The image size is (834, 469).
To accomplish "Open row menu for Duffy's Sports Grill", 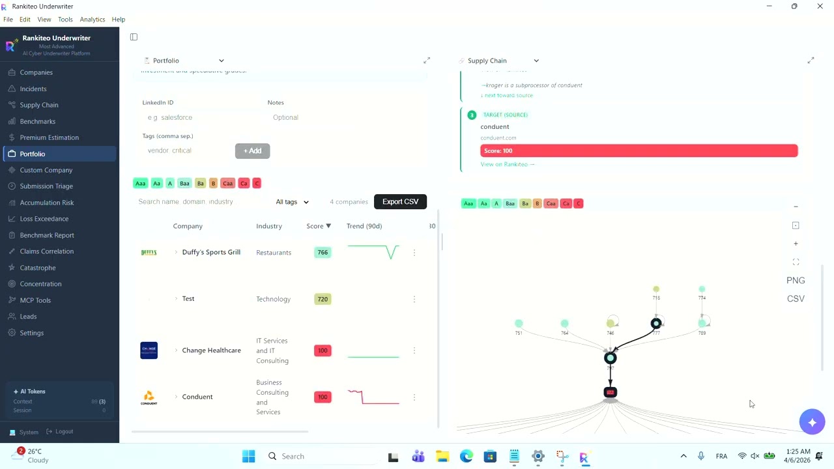I will pos(414,253).
